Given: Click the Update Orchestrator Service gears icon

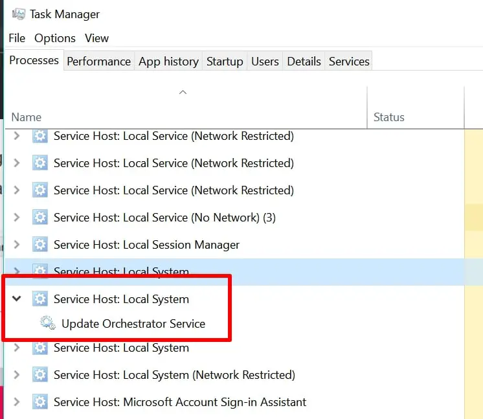Looking at the screenshot, I should tap(48, 323).
